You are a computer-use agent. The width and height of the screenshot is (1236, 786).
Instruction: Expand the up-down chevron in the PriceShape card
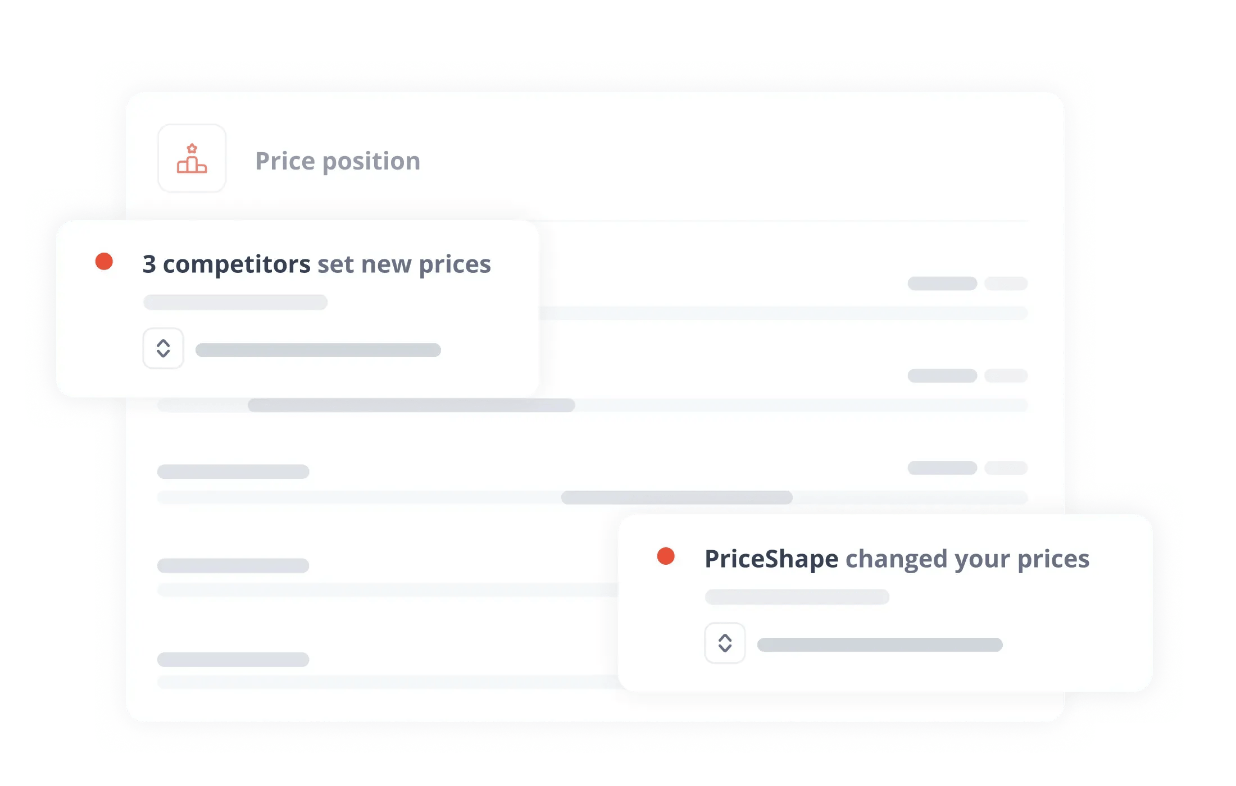coord(725,643)
